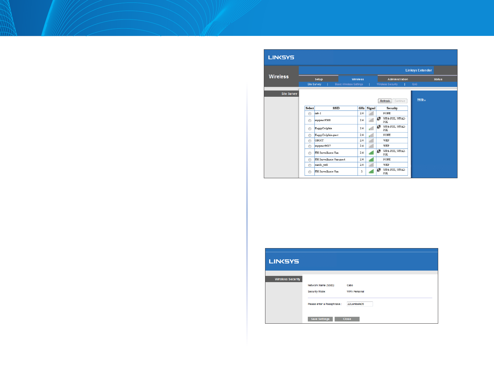Select the HappyDolphin-guest radio button

[310, 135]
